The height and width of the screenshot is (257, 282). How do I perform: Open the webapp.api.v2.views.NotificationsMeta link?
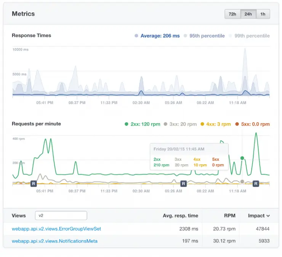tap(54, 241)
